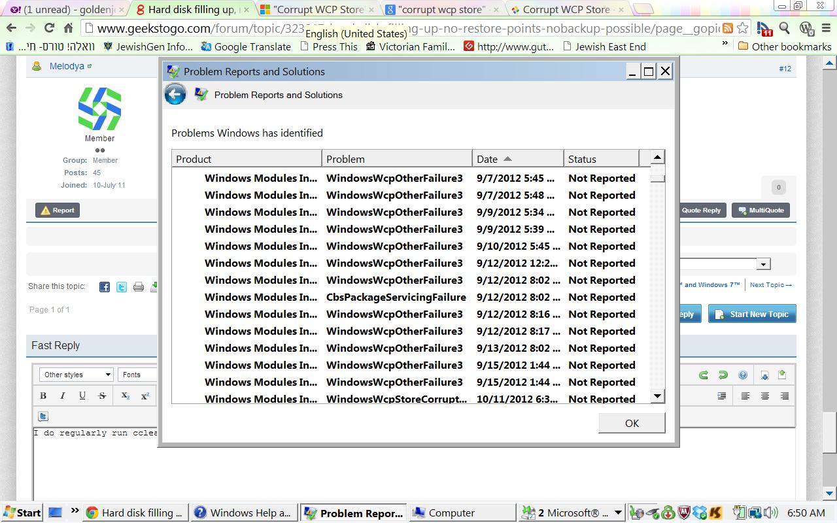
Task: Open Google Translate bookmark
Action: (246, 46)
